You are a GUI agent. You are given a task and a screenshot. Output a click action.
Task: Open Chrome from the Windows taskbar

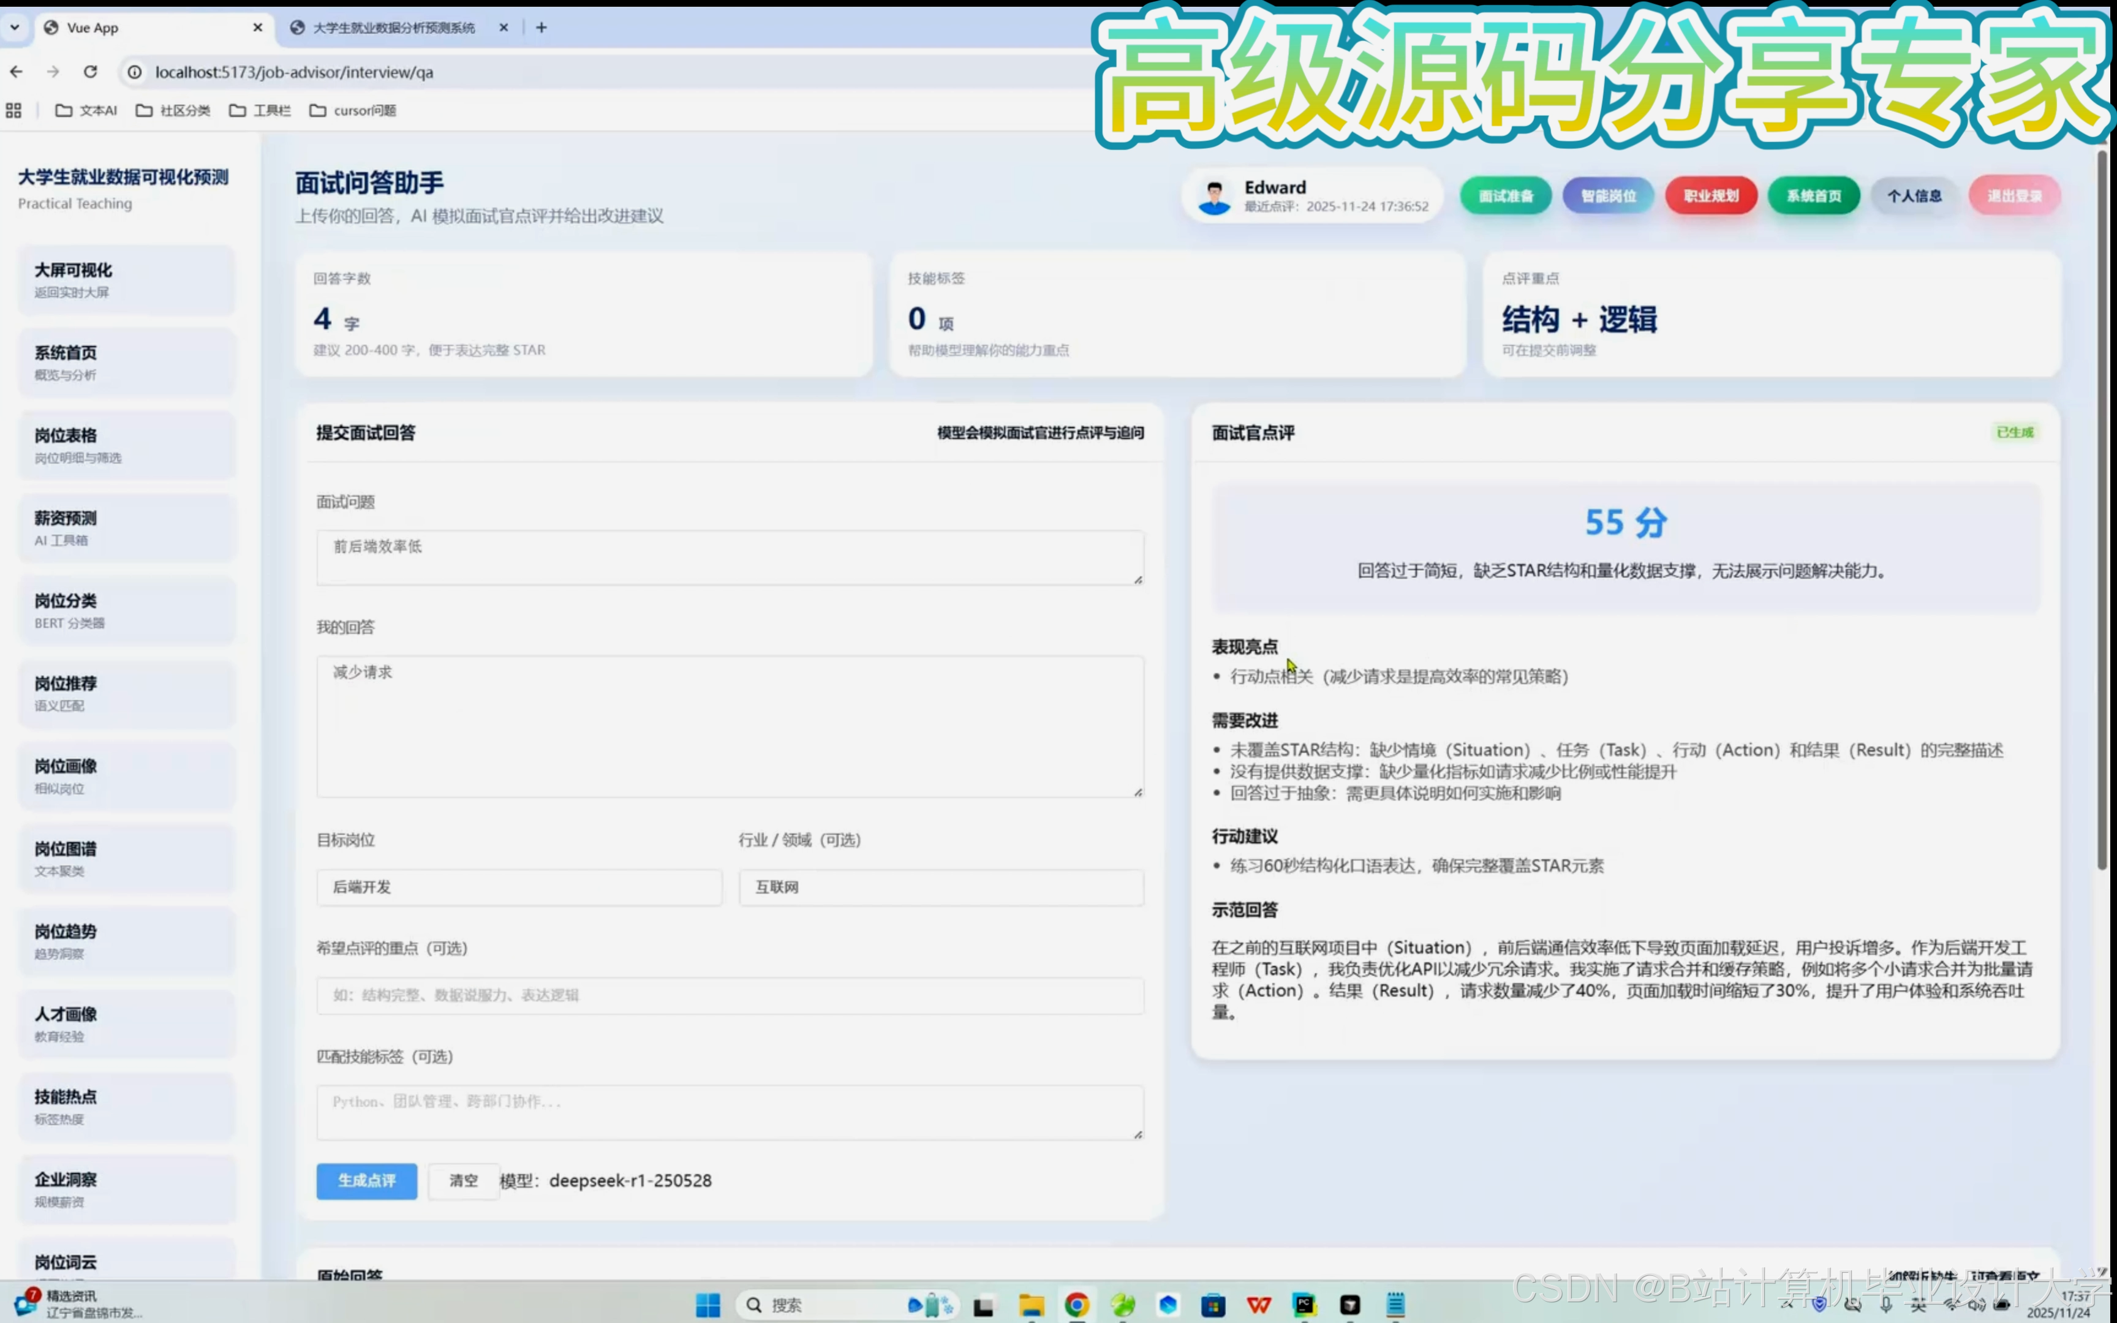pos(1077,1305)
